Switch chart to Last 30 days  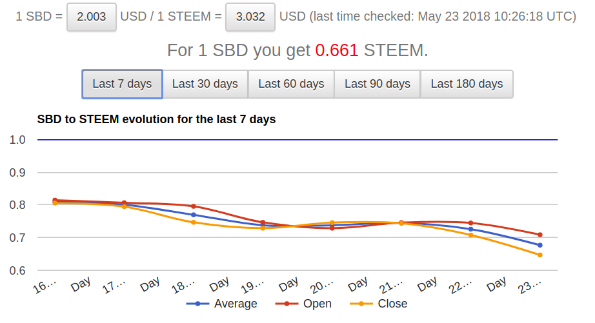pos(205,84)
